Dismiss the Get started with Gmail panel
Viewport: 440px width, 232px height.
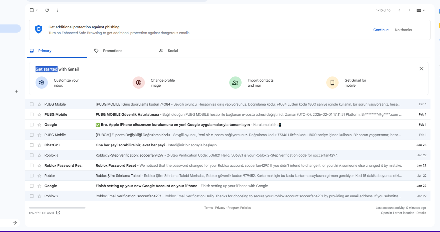point(422,69)
